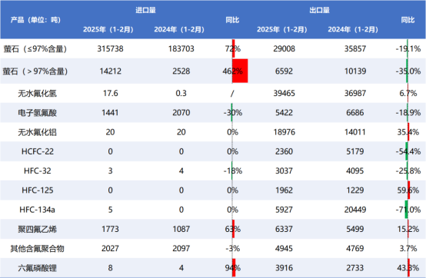Click the red 462% data bar

(240, 71)
